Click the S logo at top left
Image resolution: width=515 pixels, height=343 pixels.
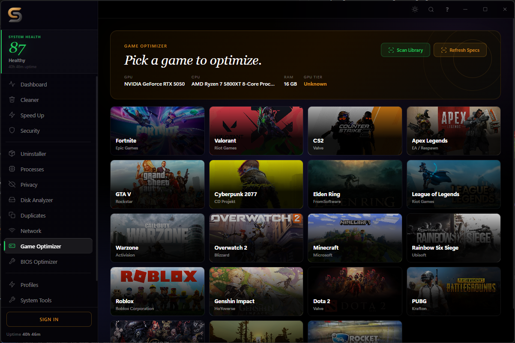point(15,15)
